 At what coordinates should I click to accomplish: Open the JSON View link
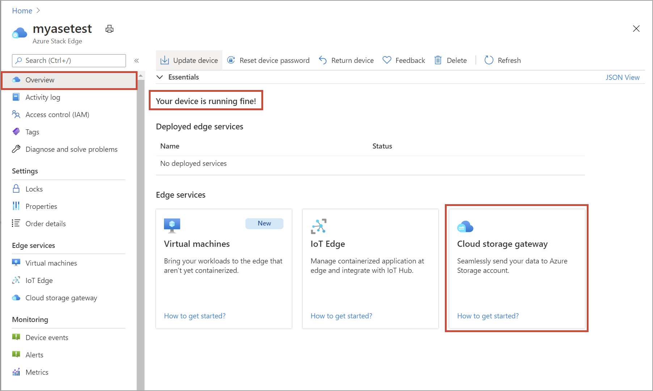tap(623, 77)
